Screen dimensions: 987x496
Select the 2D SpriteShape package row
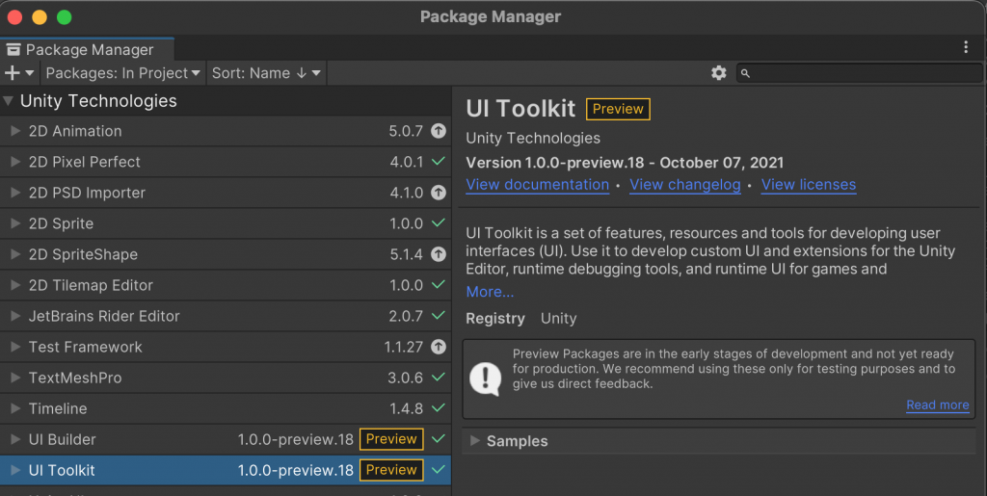[226, 254]
